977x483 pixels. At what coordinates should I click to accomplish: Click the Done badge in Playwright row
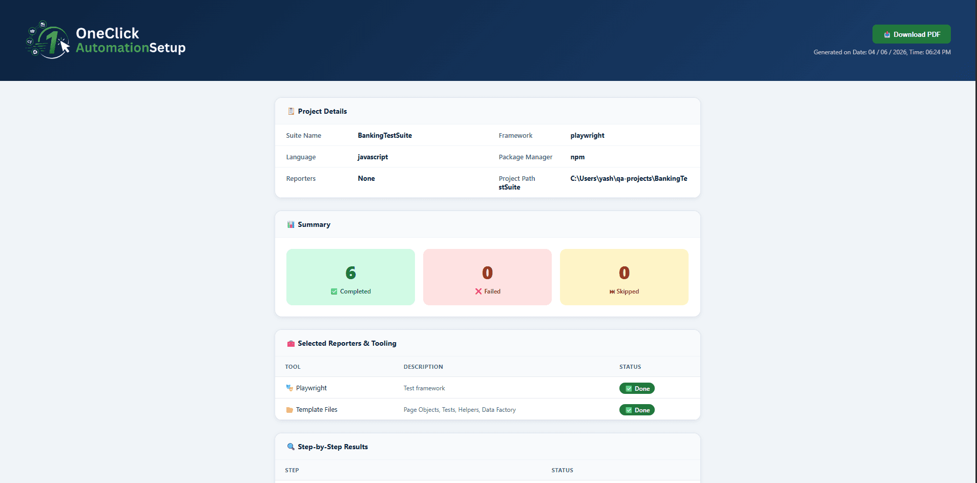(637, 388)
